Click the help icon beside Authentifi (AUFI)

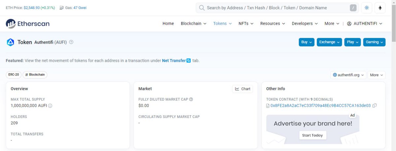point(71,42)
